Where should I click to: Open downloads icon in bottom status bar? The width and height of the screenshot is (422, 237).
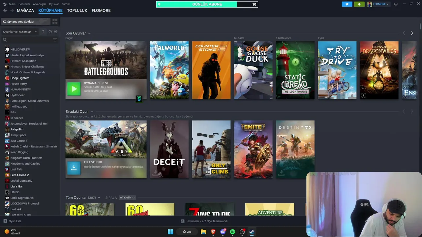click(x=183, y=221)
